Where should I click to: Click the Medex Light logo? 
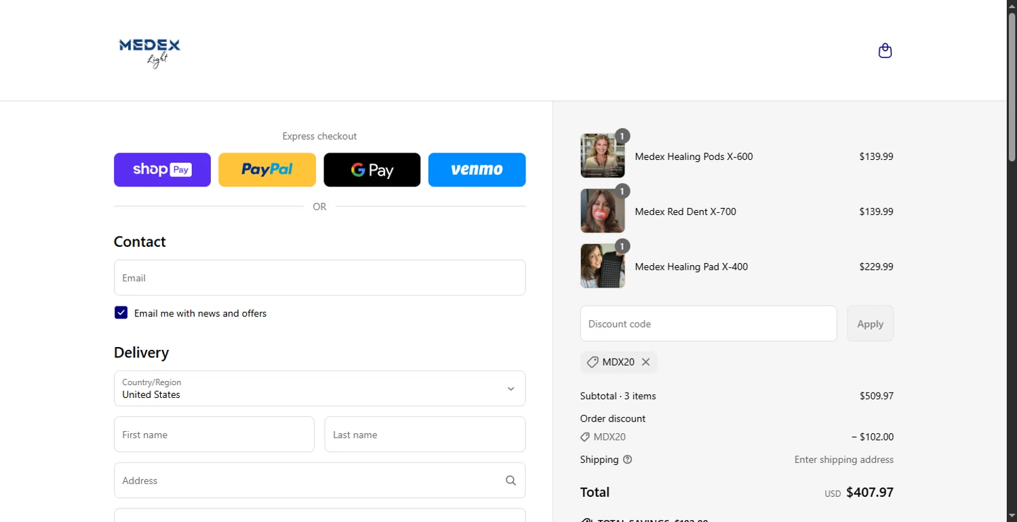click(x=150, y=53)
